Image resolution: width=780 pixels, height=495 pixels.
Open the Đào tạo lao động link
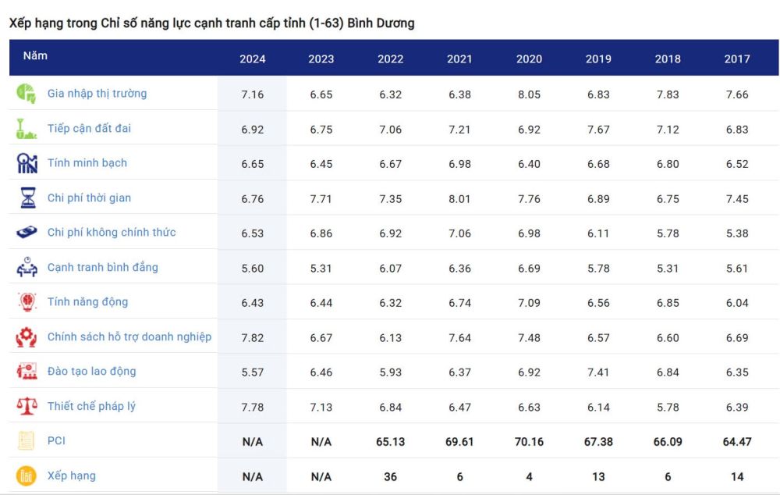(91, 371)
